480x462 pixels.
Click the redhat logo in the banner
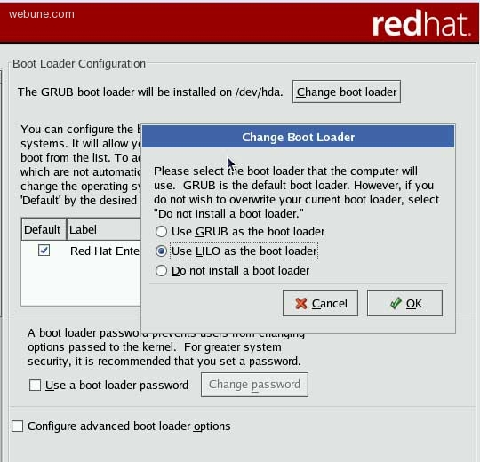tap(421, 23)
